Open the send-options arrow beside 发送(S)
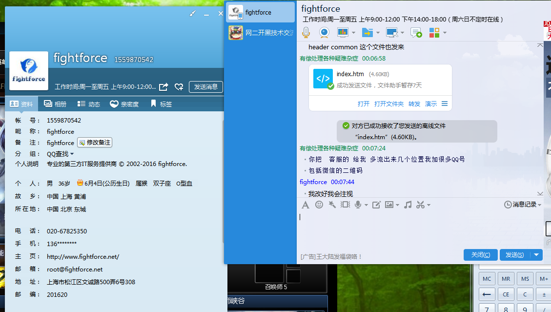This screenshot has width=551, height=312. click(x=536, y=255)
